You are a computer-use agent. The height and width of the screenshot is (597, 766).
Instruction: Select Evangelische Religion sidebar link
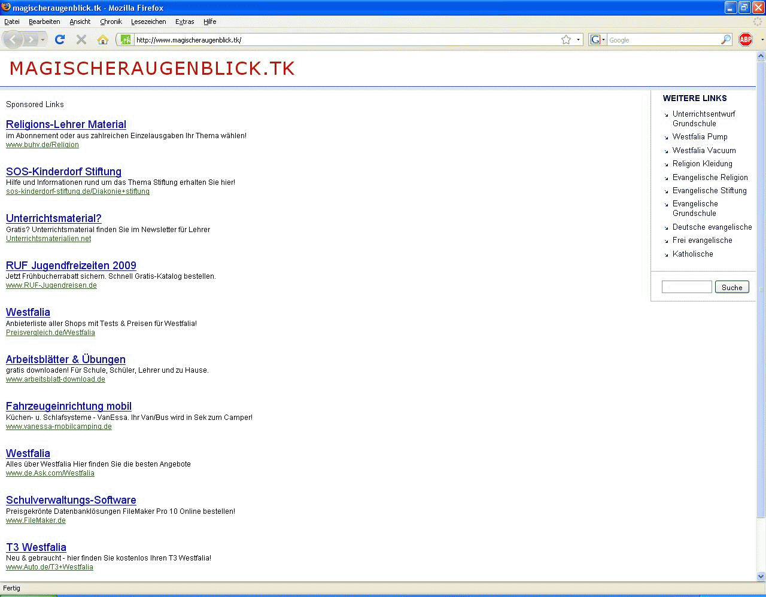tap(710, 178)
